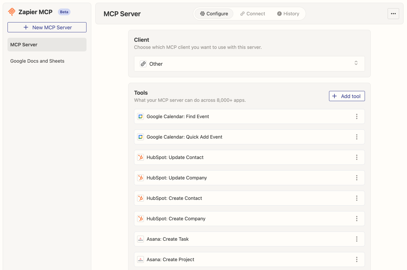Screen dimensions: 407x270
Task: Open the server more-options ellipsis menu
Action: [x=393, y=14]
